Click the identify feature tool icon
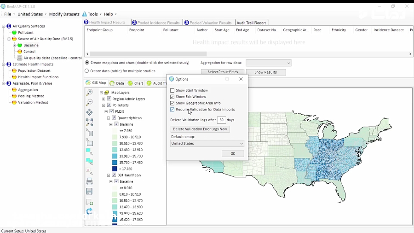The height and width of the screenshot is (233, 414). pos(90,132)
